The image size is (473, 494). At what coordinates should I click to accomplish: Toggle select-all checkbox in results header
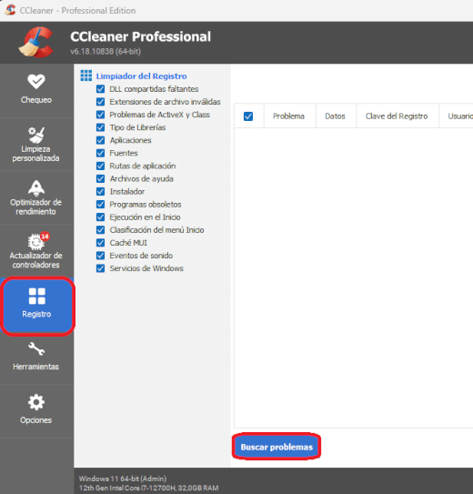coord(248,116)
